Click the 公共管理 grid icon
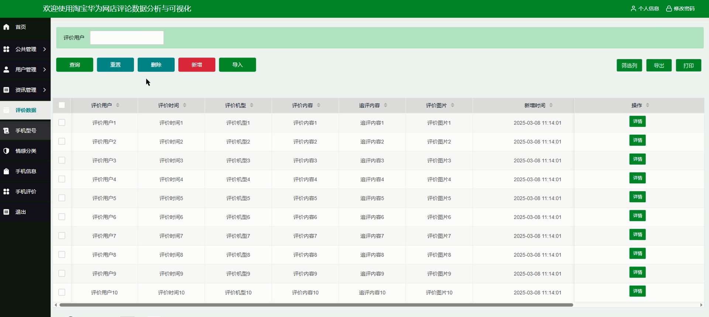Viewport: 709px width, 317px height. [x=6, y=49]
